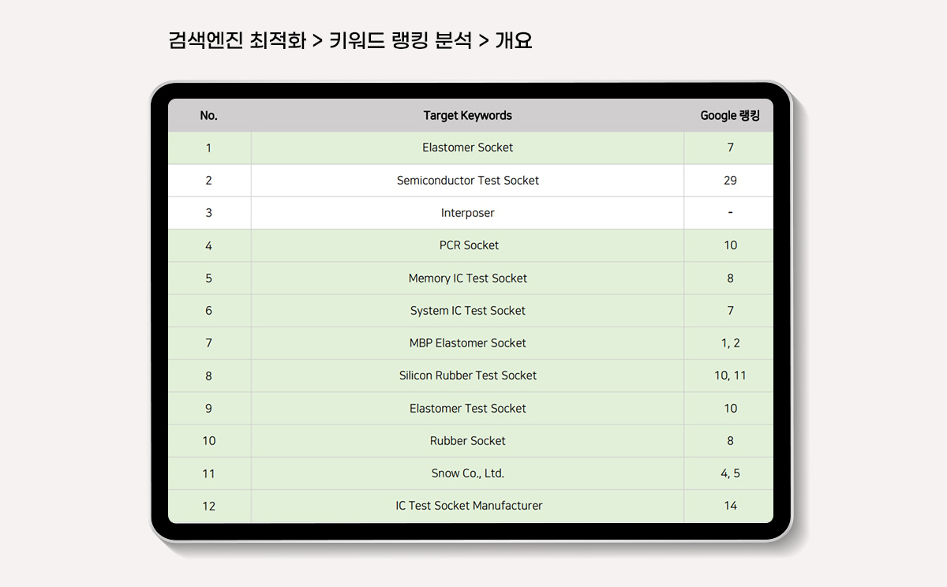Click the '키워드 랭킹 분석' breadcrumb text

pyautogui.click(x=400, y=40)
